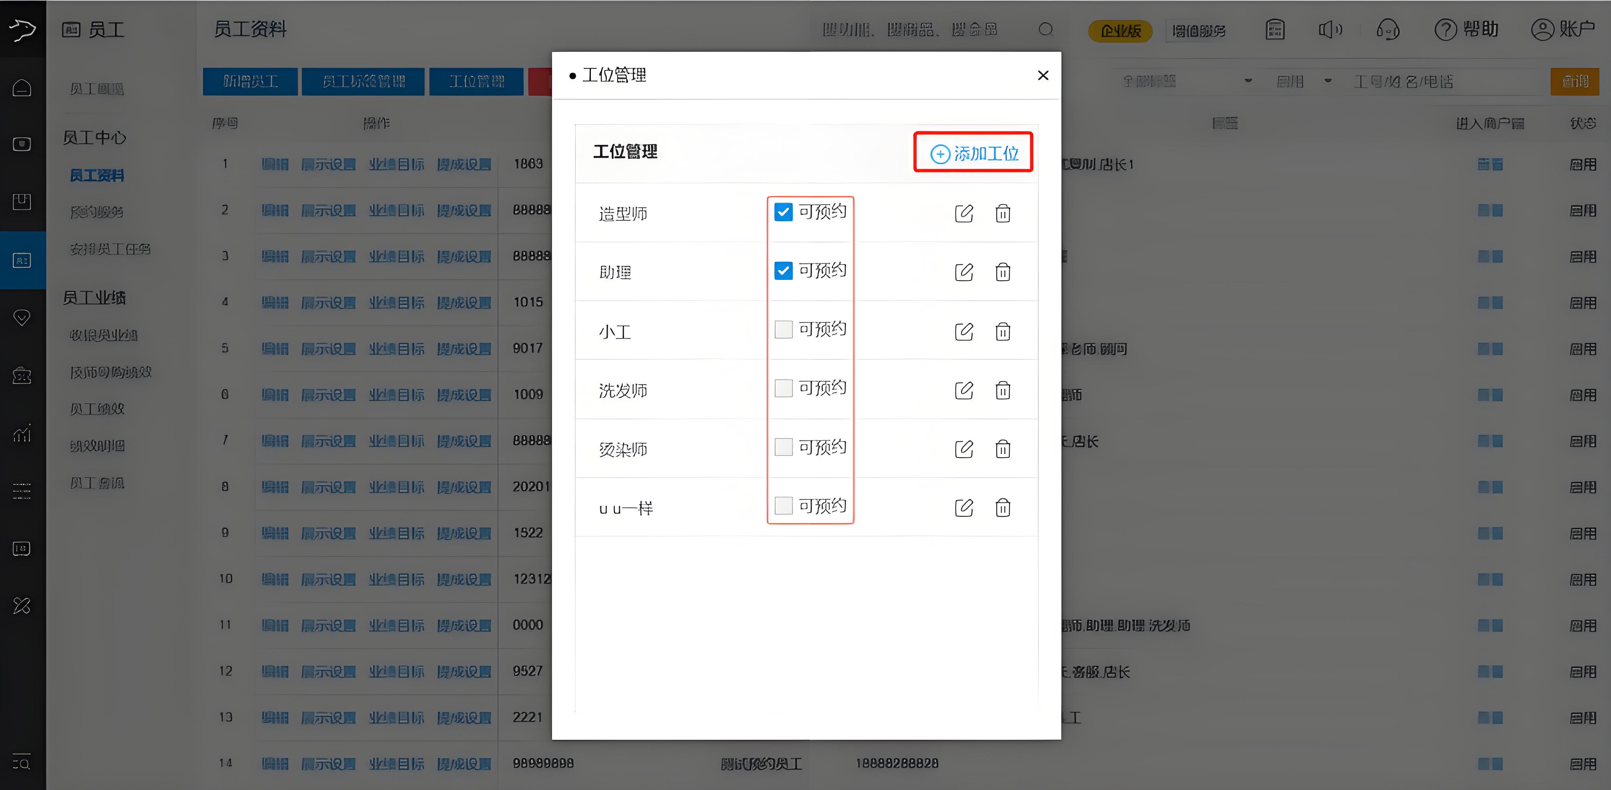Screen dimensions: 1611x790
Task: Click the yellow query button beside search field
Action: tap(1574, 81)
